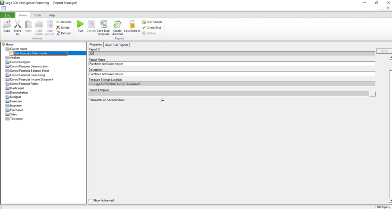Viewport: 392px width, 209px height.
Task: Refresh the report list
Action: [64, 33]
